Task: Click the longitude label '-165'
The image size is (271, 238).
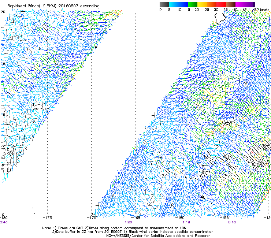Action: pyautogui.click(x=135, y=217)
